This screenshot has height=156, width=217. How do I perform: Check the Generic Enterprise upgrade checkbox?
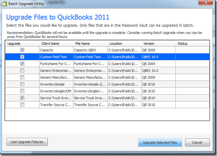coord(22,71)
